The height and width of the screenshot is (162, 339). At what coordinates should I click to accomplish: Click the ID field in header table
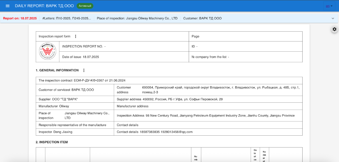(x=195, y=46)
